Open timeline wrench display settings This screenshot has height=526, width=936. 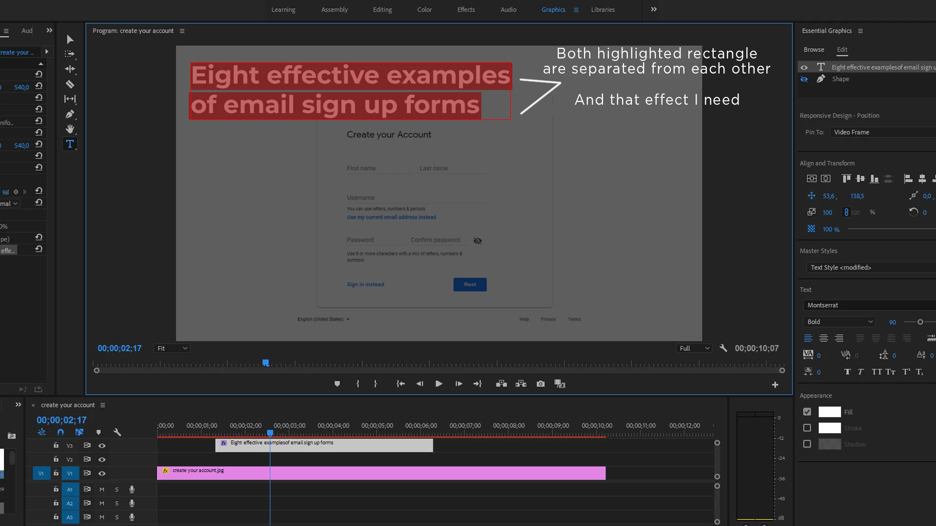(x=117, y=432)
